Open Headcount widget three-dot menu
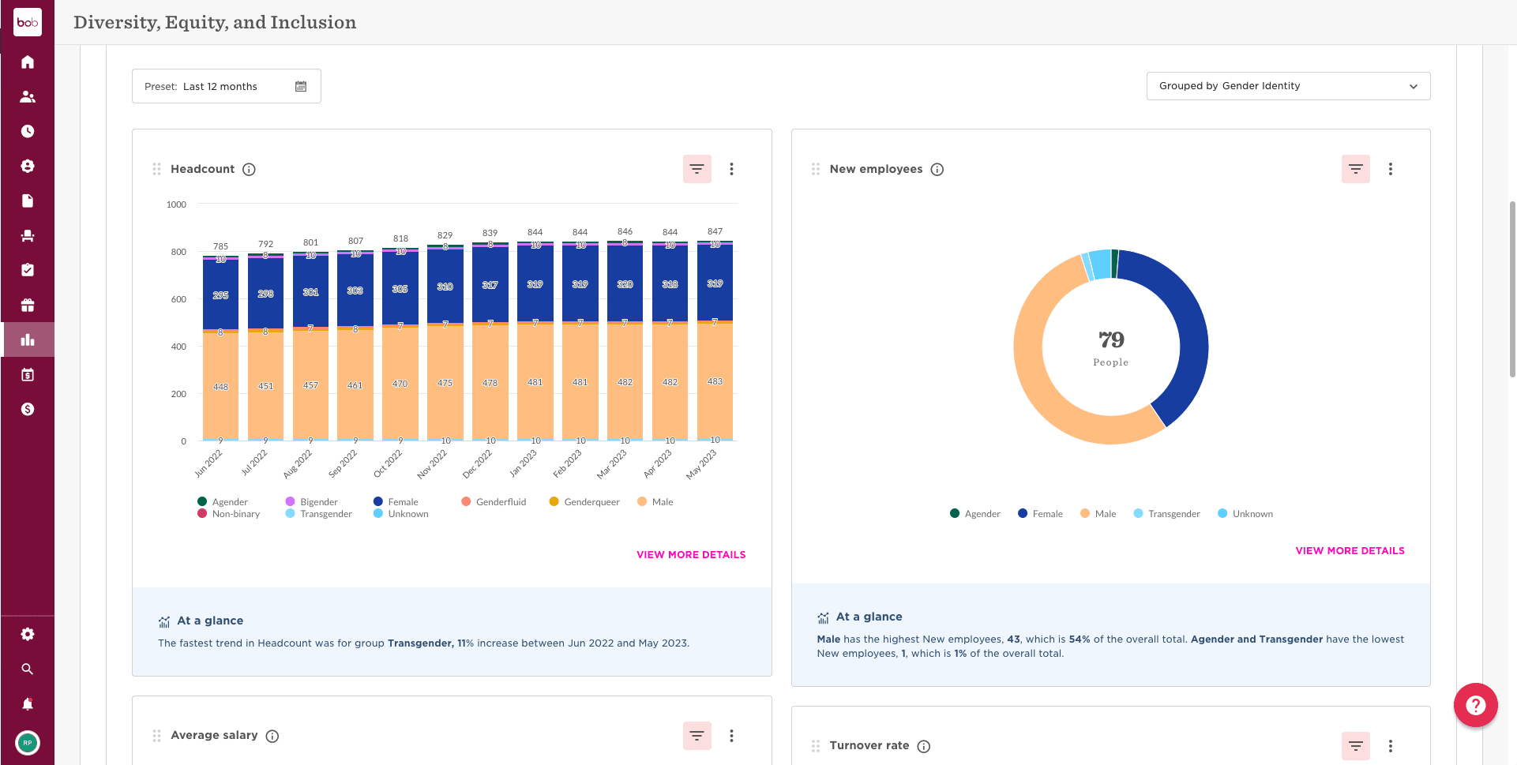Screen dimensions: 1517x765 click(x=732, y=169)
